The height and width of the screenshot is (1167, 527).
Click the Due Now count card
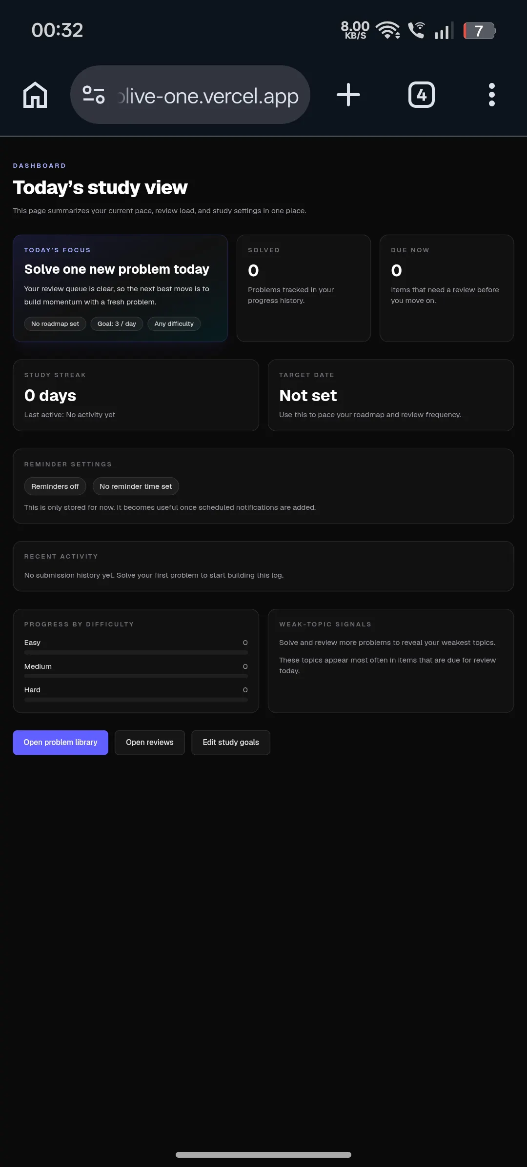click(x=446, y=288)
